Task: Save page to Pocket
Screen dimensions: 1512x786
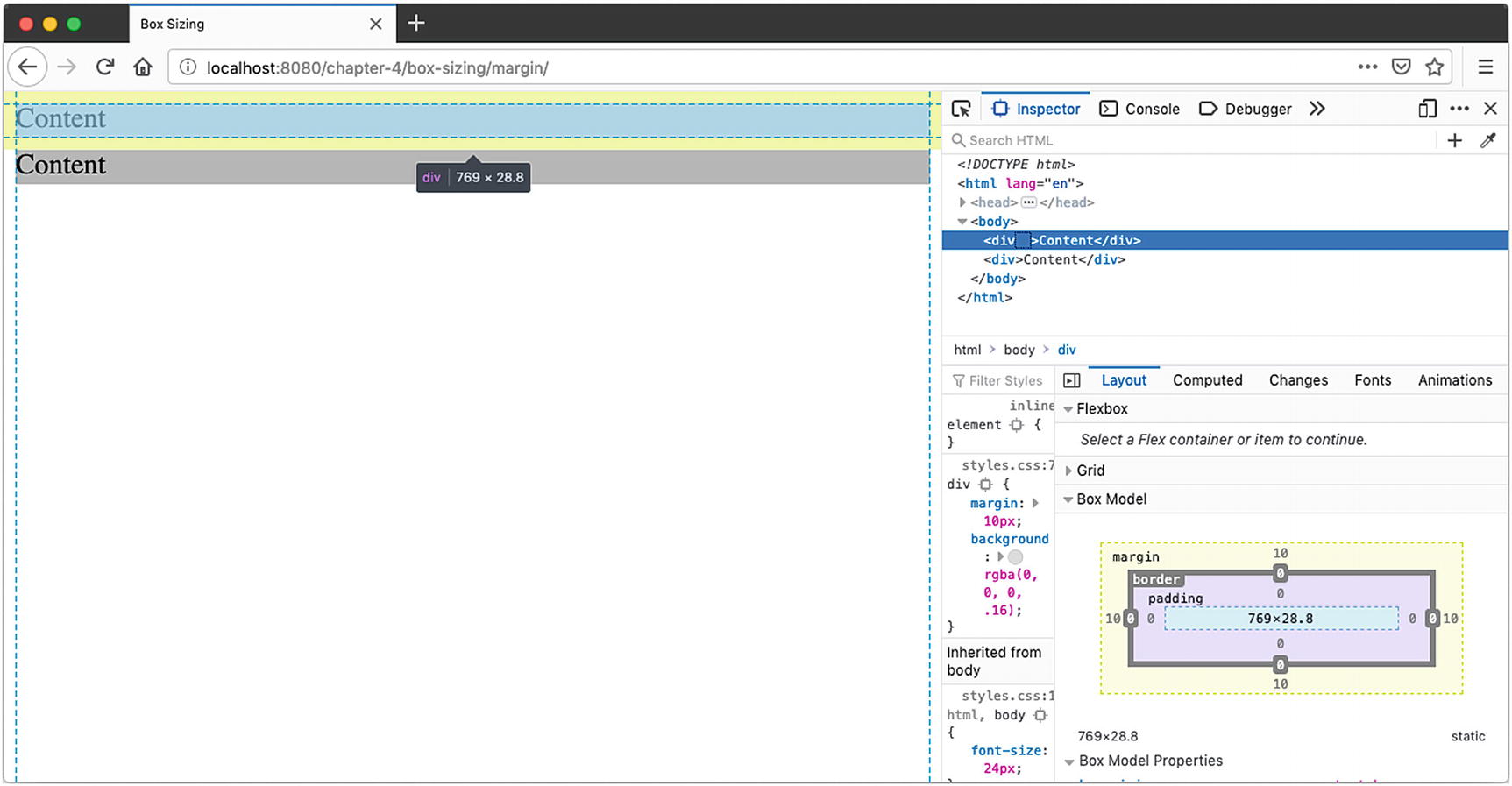Action: [x=1401, y=67]
